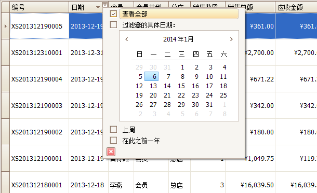Click the 2014年1月 month title
This screenshot has height=193, width=317.
coord(178,39)
